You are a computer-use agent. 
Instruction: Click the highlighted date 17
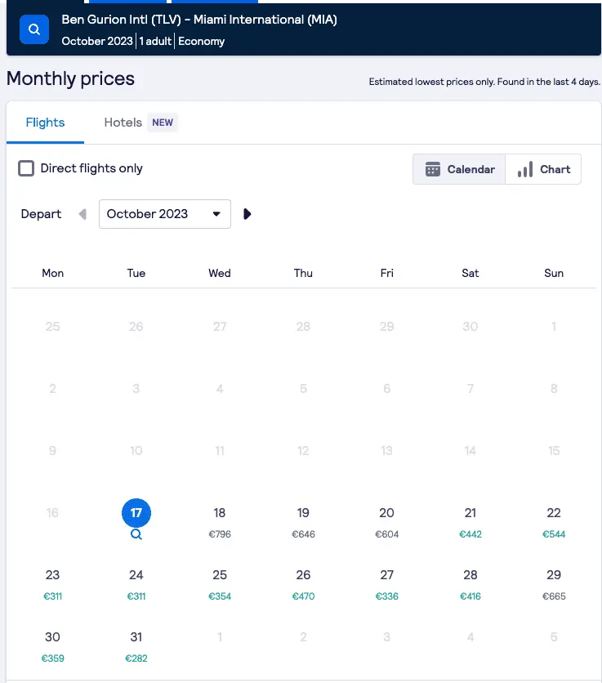pos(136,513)
